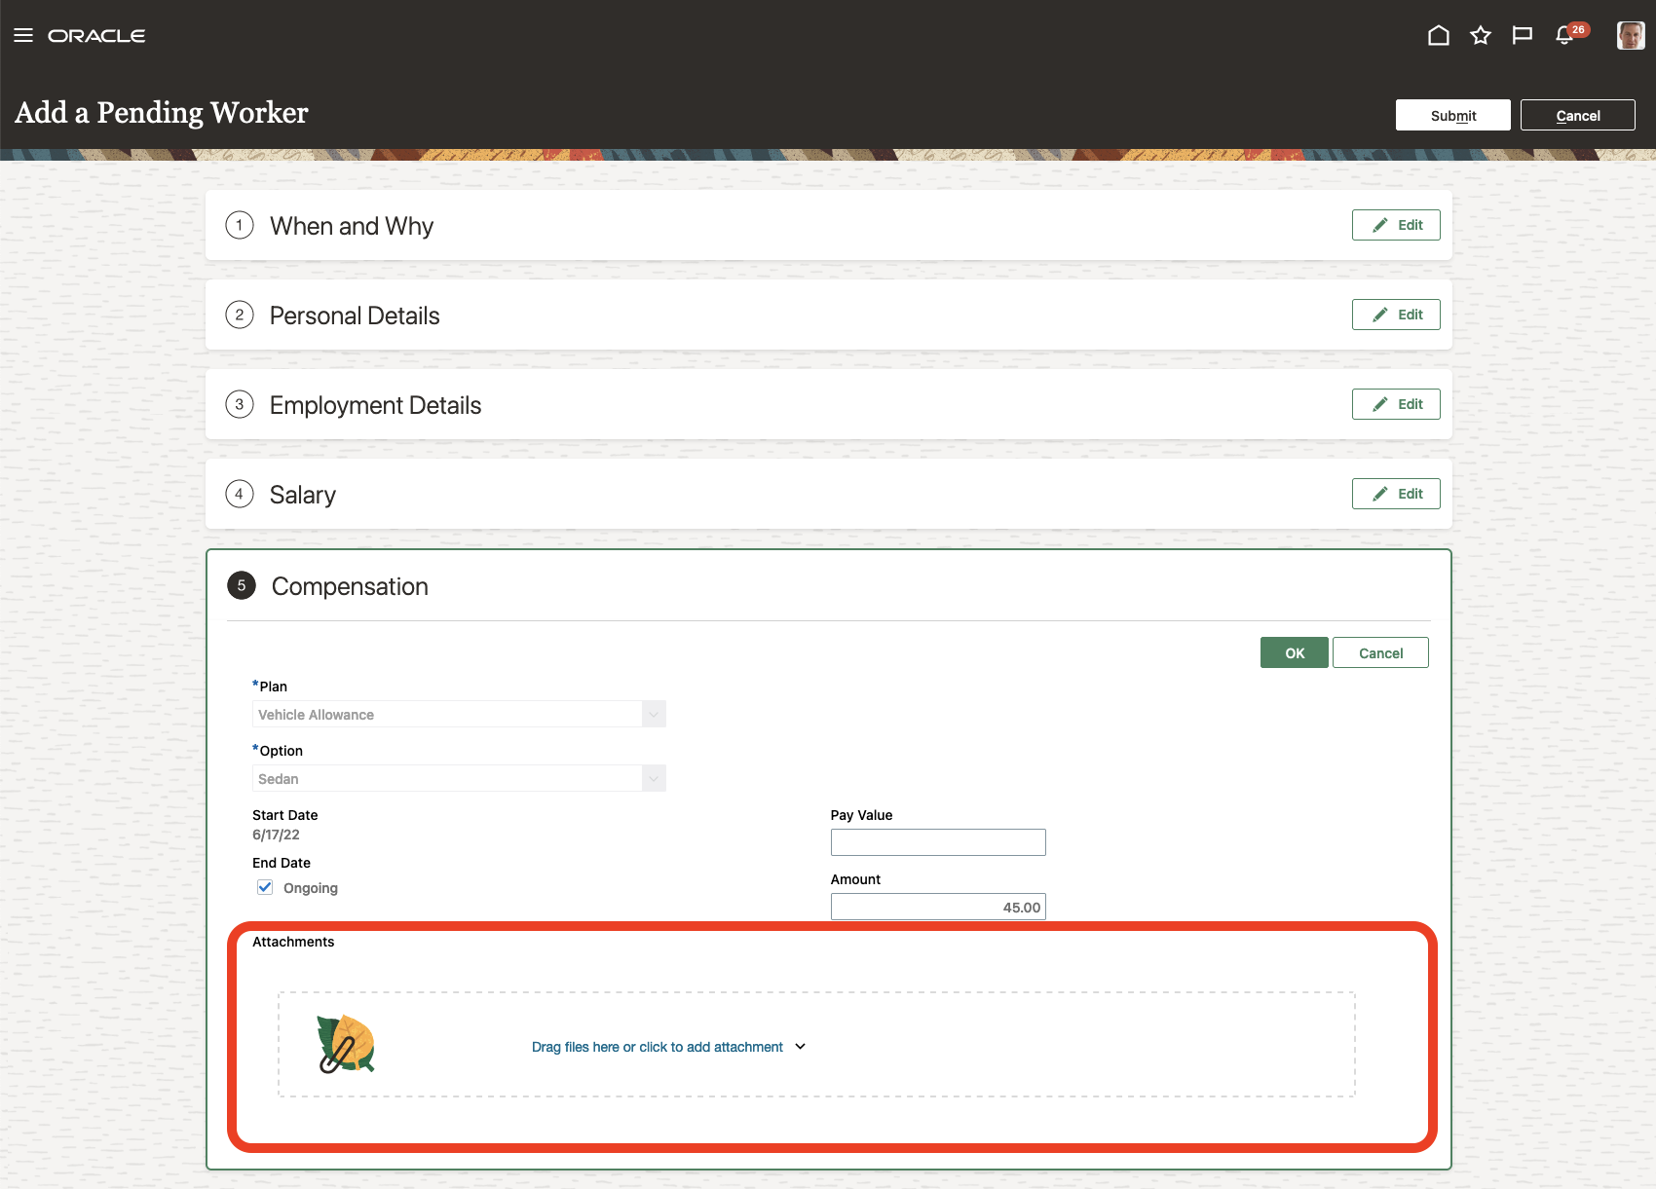
Task: Uncheck the Ongoing end date checkbox
Action: click(x=265, y=887)
